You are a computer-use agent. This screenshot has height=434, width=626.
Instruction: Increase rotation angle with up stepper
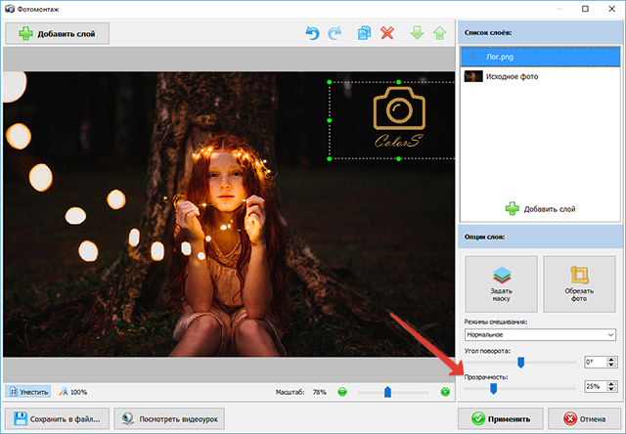pyautogui.click(x=611, y=360)
